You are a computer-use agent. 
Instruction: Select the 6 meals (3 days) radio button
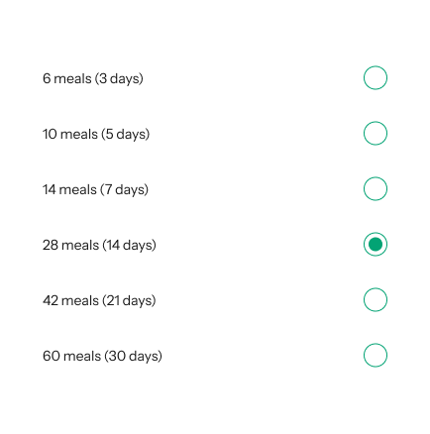[376, 78]
